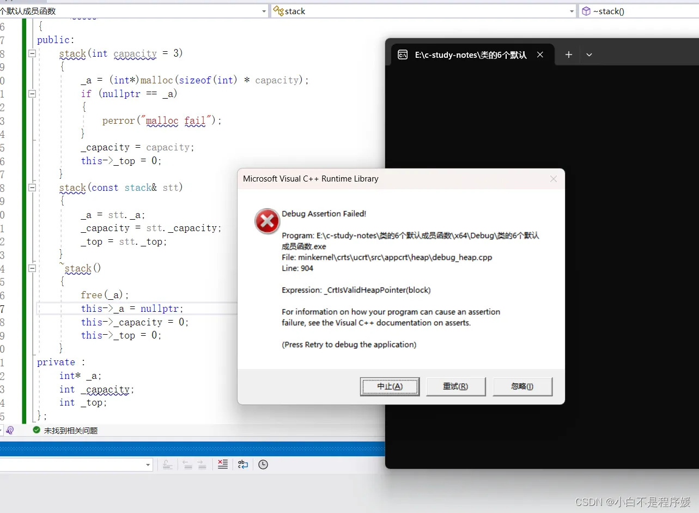The width and height of the screenshot is (699, 513).
Task: Click the this->_capacity = 0; line
Action: pos(135,322)
